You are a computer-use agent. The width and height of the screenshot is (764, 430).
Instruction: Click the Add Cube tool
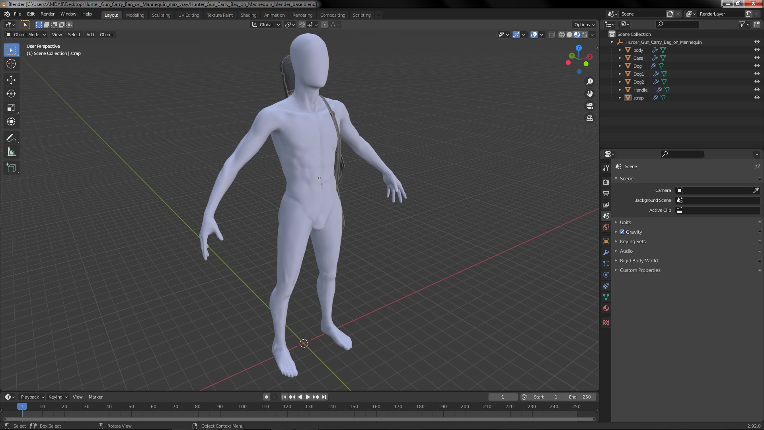tap(11, 168)
